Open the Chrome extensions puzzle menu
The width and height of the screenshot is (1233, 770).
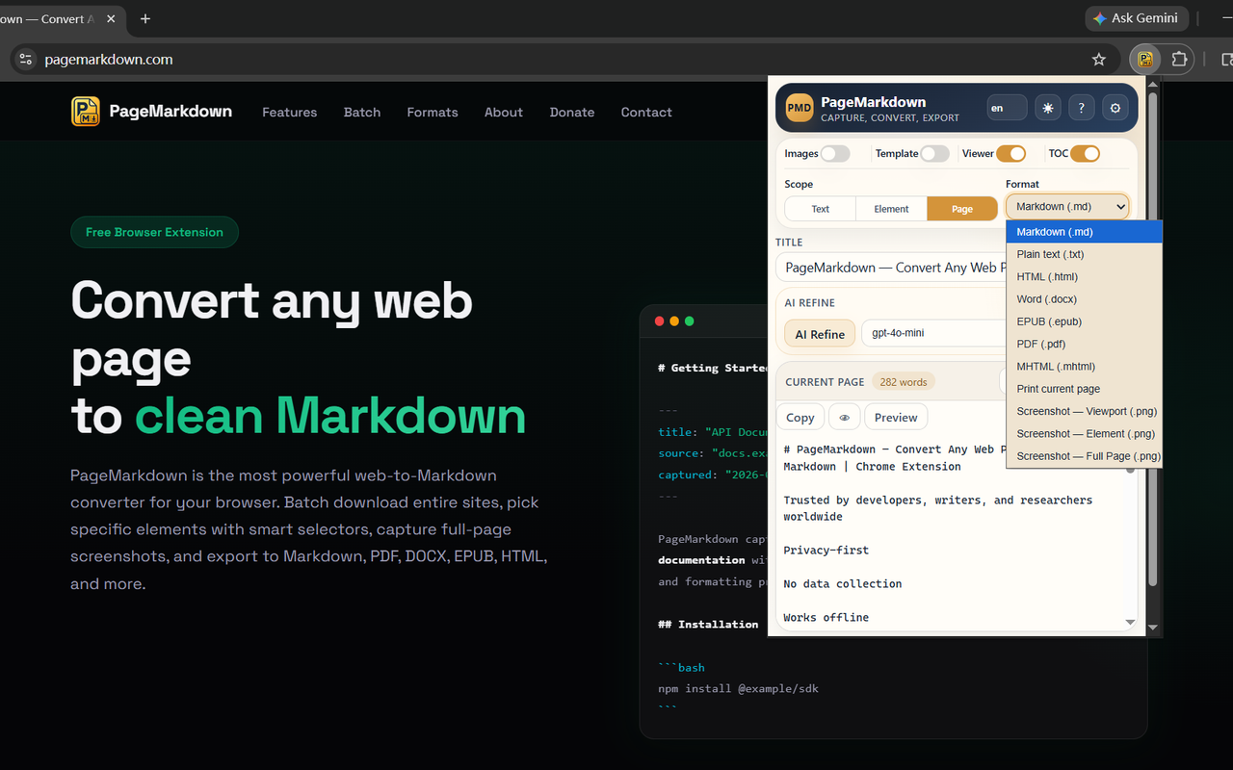pos(1179,59)
